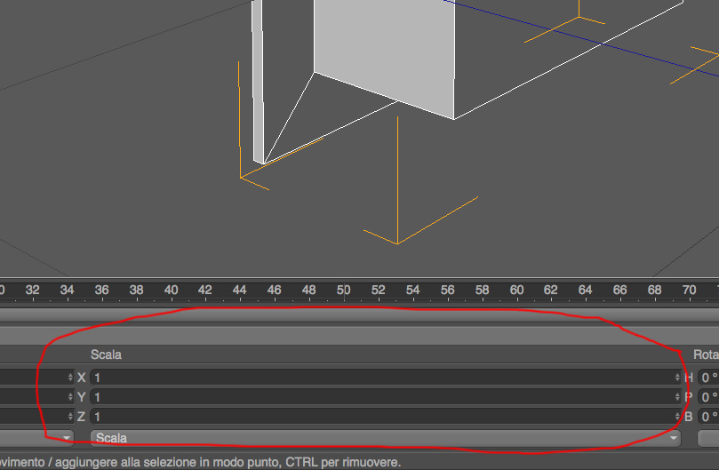Click the stepper arrows on Scala Y
This screenshot has width=719, height=470.
click(677, 397)
